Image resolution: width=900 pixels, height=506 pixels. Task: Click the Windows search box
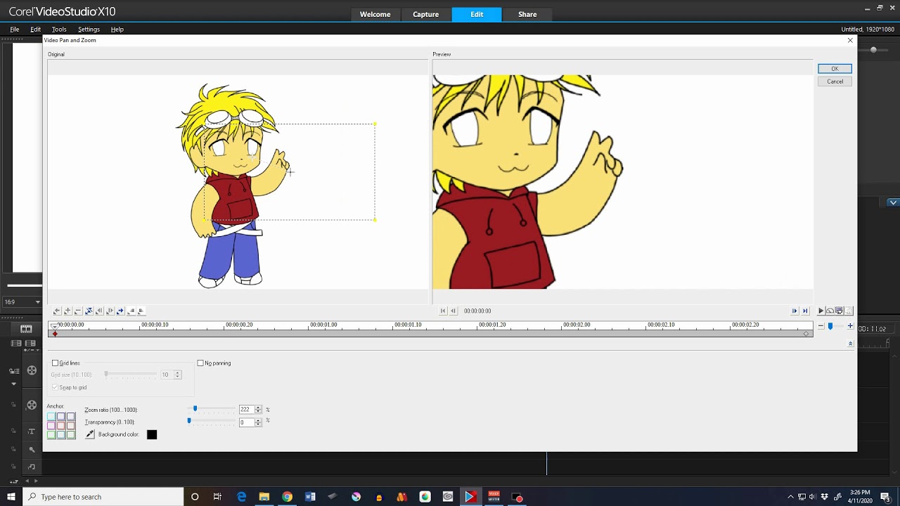(103, 497)
